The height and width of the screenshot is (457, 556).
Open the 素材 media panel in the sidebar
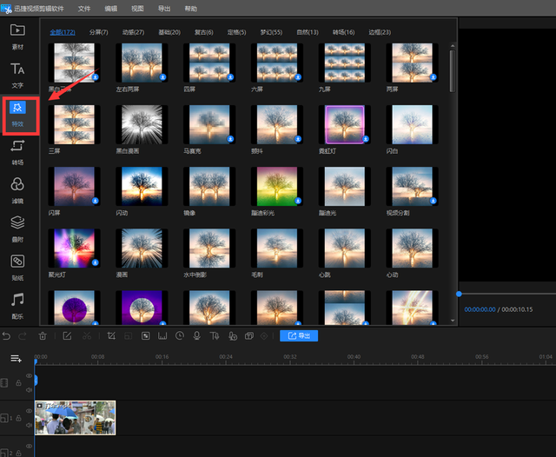pos(17,36)
